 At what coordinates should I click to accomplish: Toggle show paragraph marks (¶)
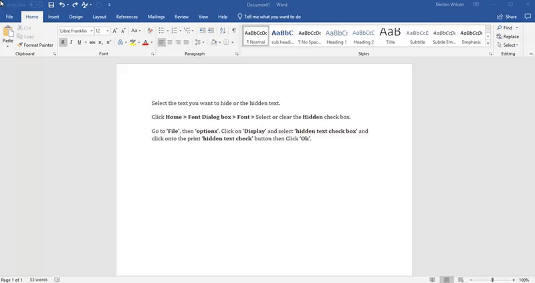pos(233,31)
